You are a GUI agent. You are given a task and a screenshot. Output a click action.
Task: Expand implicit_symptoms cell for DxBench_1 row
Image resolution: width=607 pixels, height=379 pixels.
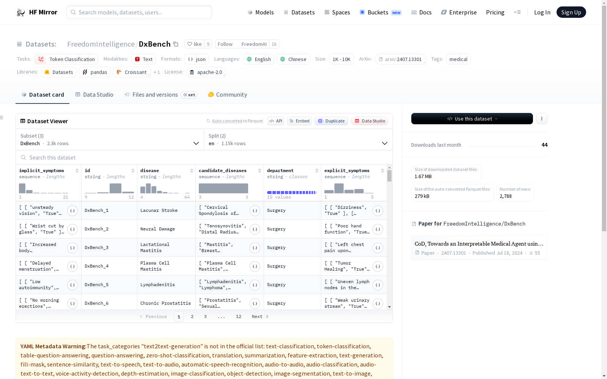click(x=72, y=211)
